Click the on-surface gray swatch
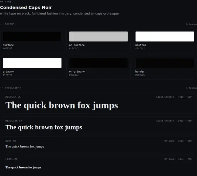Viewport: 197px width, 176px height. tap(98, 37)
